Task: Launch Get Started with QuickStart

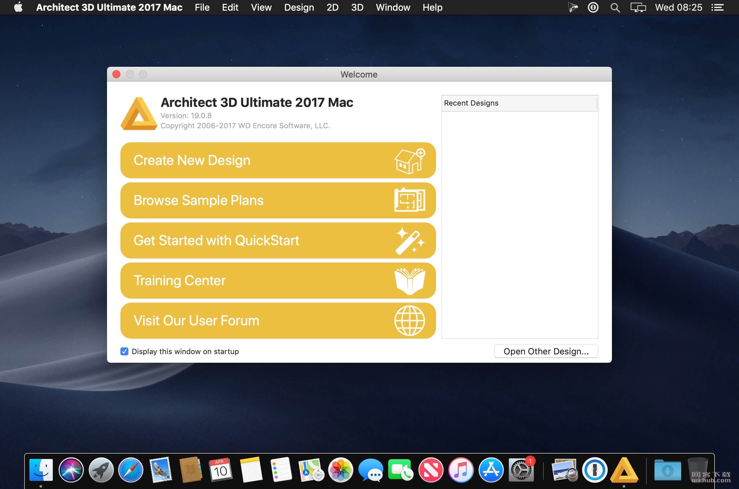Action: pos(278,240)
